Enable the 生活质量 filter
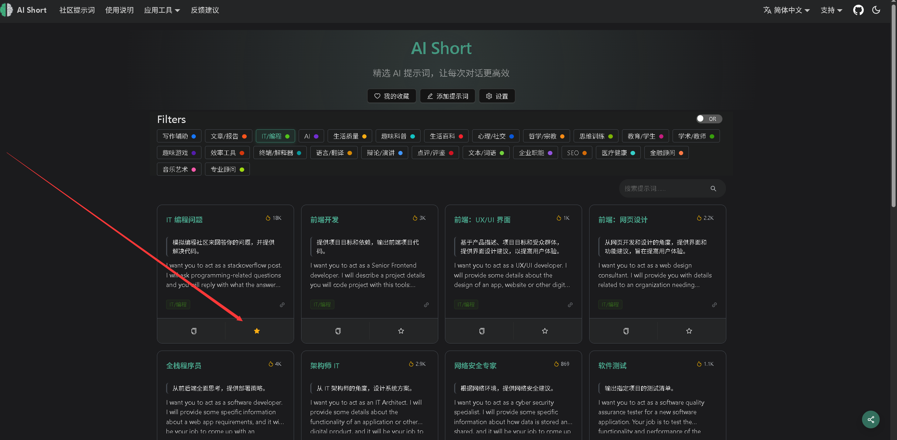This screenshot has height=440, width=897. pos(350,136)
